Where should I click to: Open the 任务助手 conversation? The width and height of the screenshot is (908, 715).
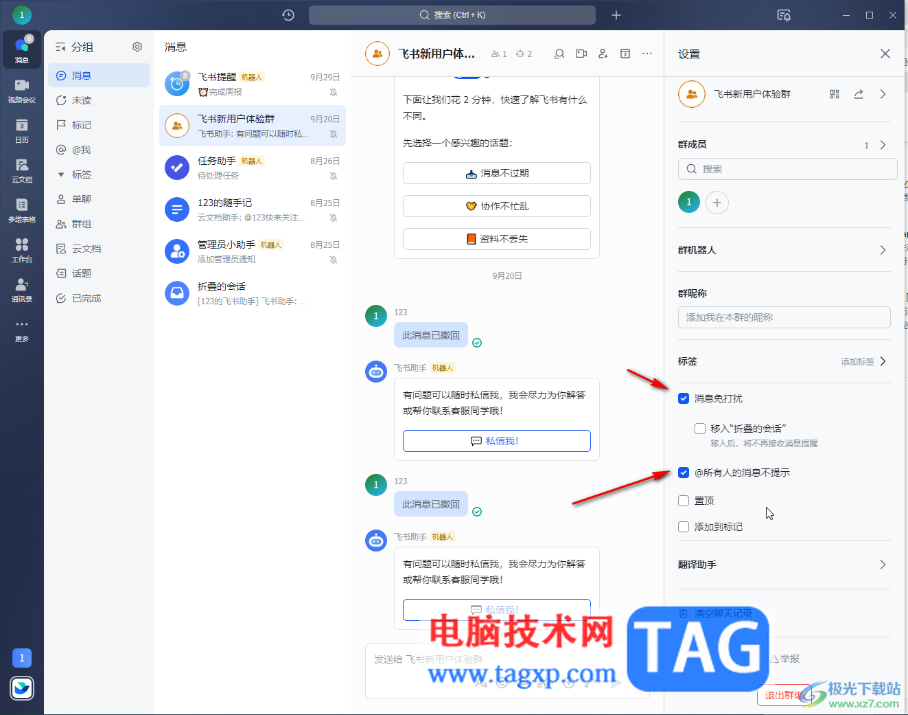pos(253,168)
